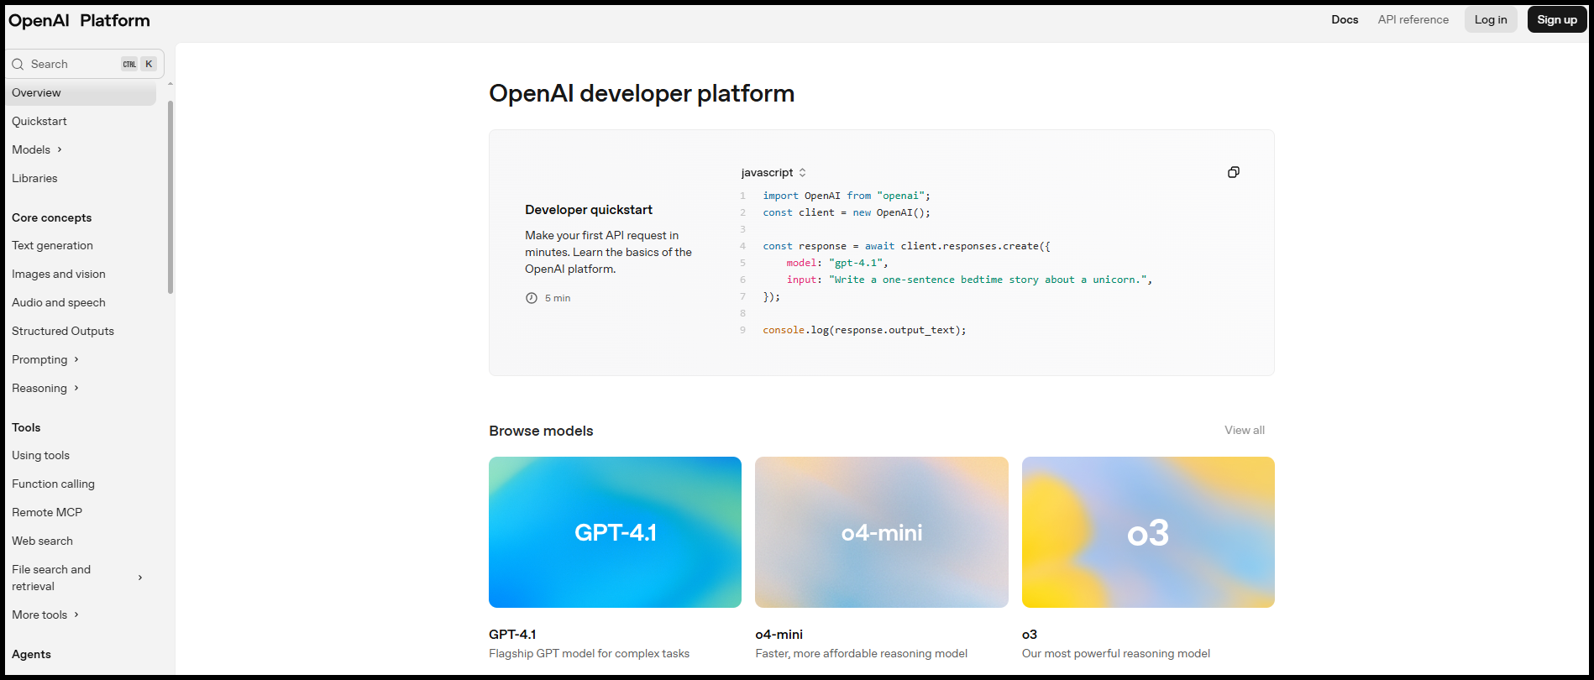The image size is (1594, 680).
Task: Expand File search and retrieval chevron
Action: 140,578
